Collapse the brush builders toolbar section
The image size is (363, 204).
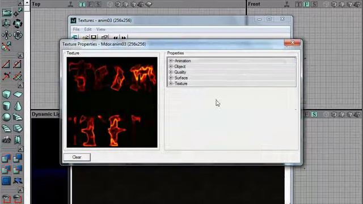20,86
